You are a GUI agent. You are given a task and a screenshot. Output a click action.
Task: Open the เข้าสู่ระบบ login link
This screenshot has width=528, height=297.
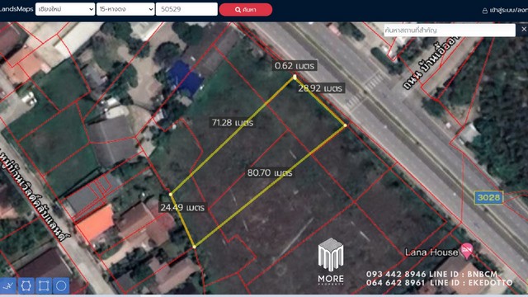(x=508, y=11)
